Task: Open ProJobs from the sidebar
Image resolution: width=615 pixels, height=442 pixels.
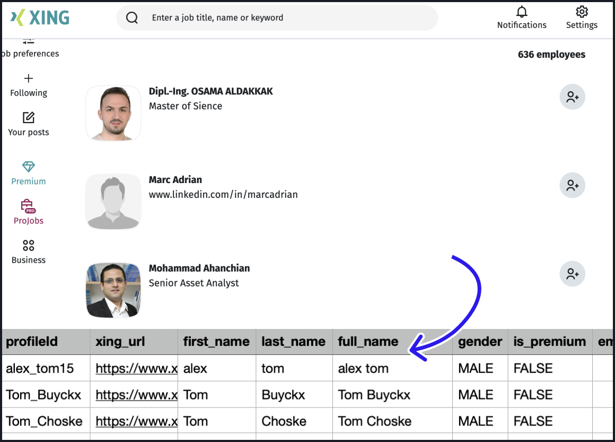Action: 29,212
